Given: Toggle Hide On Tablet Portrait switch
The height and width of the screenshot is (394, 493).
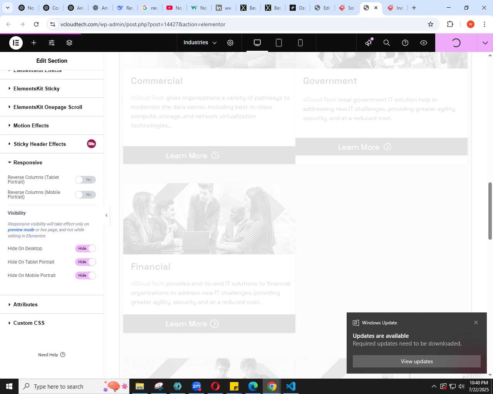Looking at the screenshot, I should coord(86,262).
